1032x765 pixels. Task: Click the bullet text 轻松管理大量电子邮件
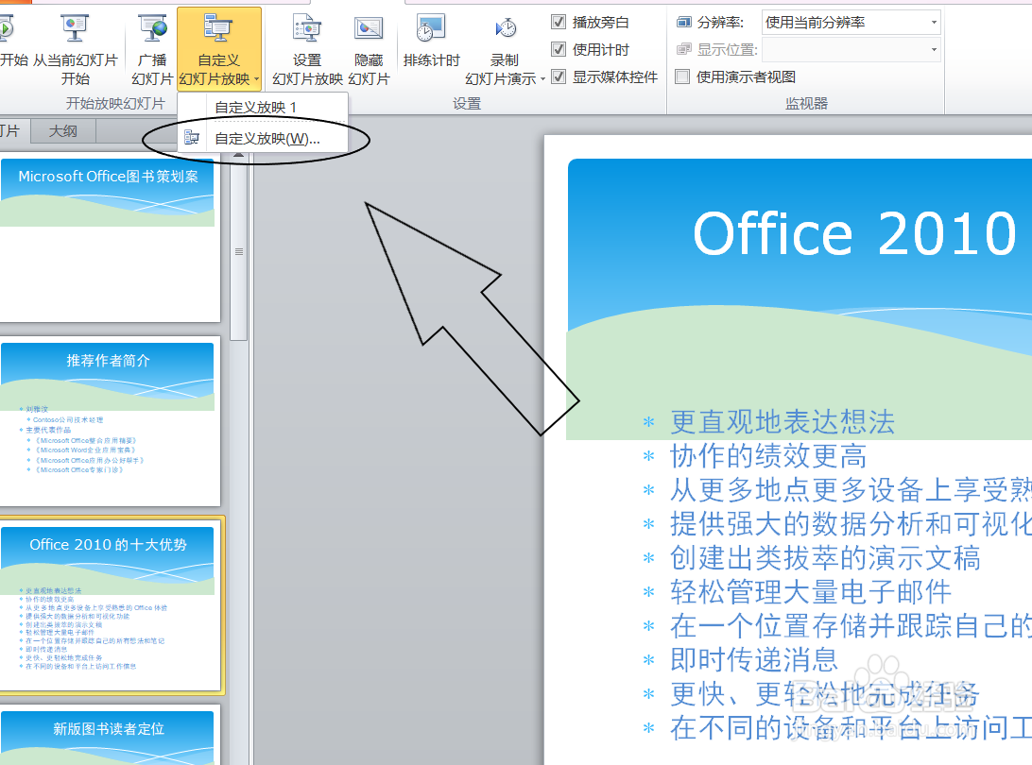tap(811, 592)
